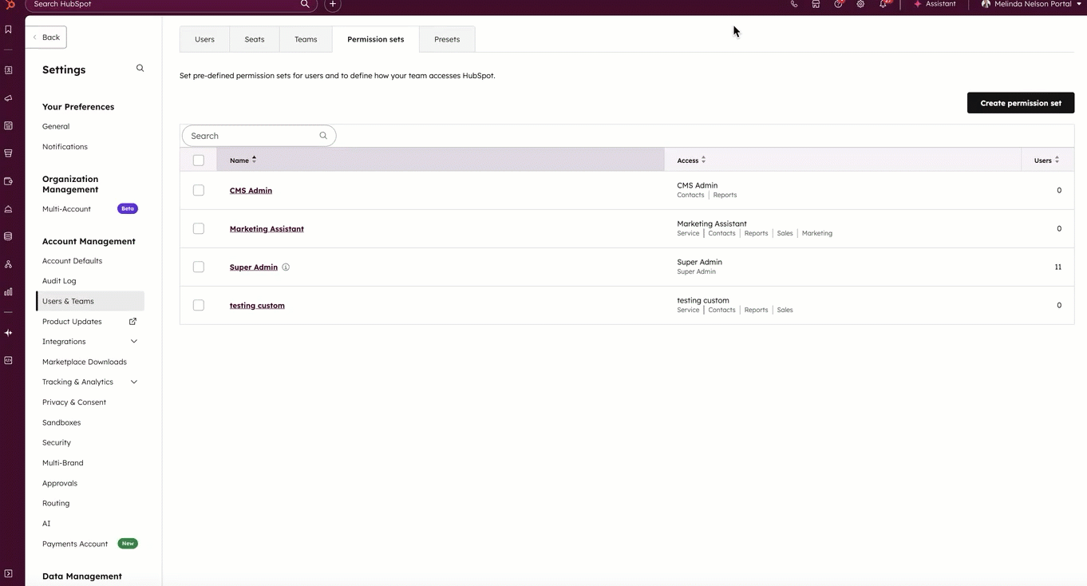The image size is (1087, 586).
Task: Open the Presets tab
Action: pyautogui.click(x=447, y=38)
